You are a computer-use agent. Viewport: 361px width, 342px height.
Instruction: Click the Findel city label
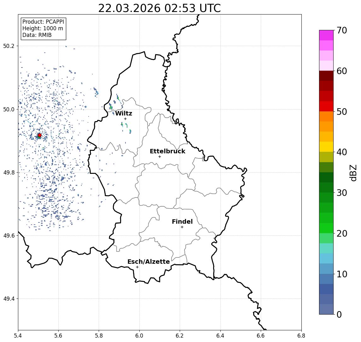click(x=182, y=222)
